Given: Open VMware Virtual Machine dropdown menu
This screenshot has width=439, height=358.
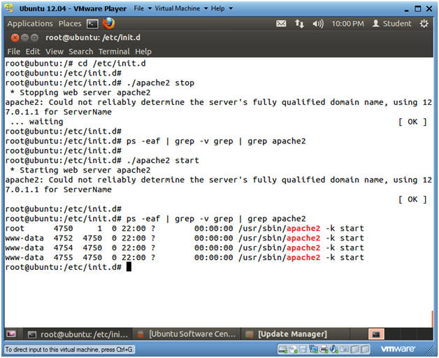Looking at the screenshot, I should pyautogui.click(x=181, y=8).
